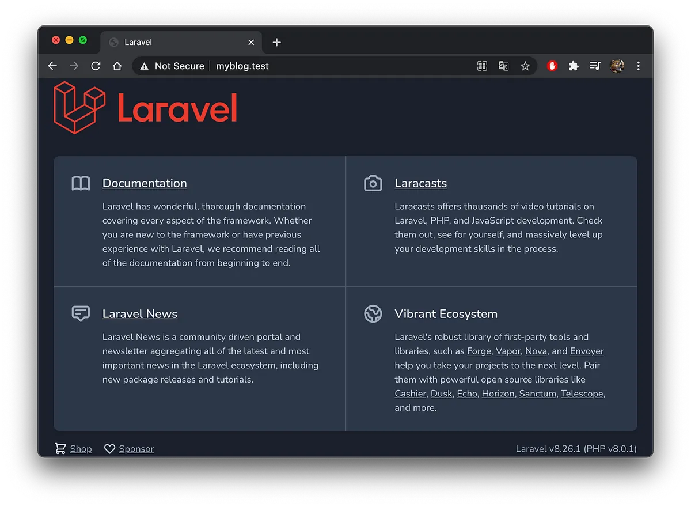The height and width of the screenshot is (507, 691).
Task: Click the profile avatar in toolbar
Action: pyautogui.click(x=617, y=66)
